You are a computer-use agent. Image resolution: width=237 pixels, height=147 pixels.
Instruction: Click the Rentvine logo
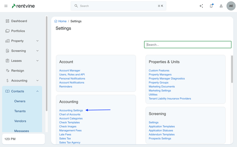[23, 6]
